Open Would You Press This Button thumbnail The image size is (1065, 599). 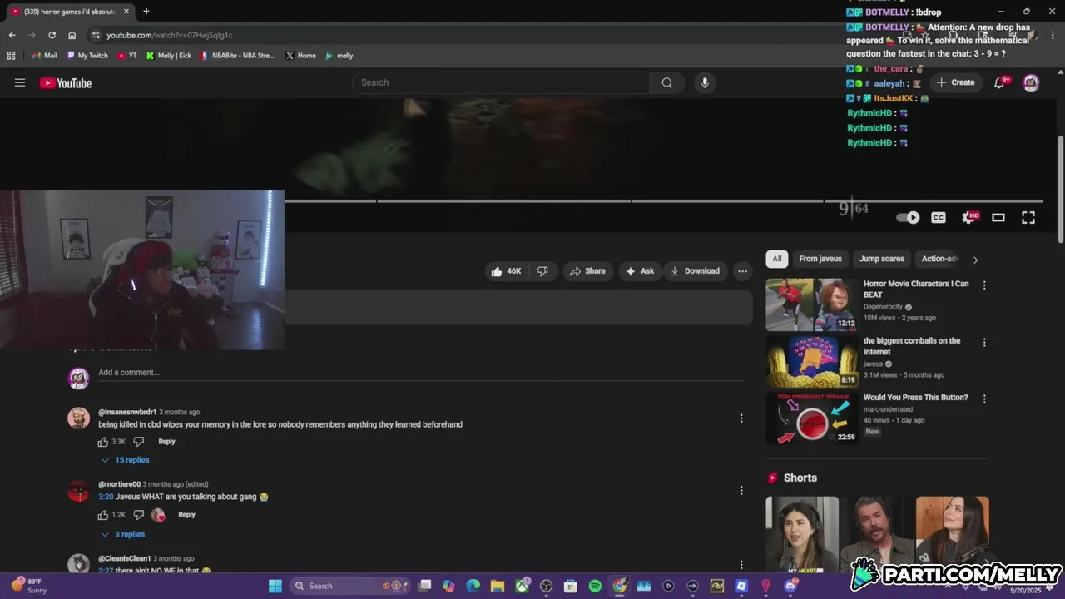tap(812, 418)
